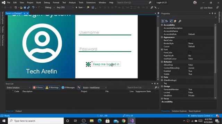Open the Toolbox side panel
Screen dimensions: 222x124
click(2, 29)
